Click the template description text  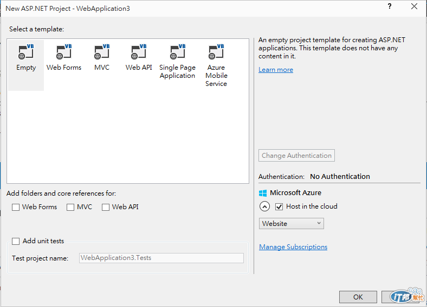tap(332, 48)
